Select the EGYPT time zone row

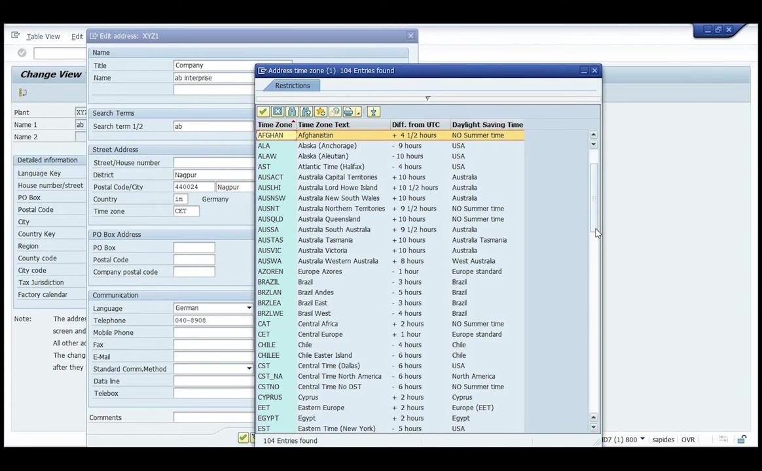pyautogui.click(x=390, y=418)
